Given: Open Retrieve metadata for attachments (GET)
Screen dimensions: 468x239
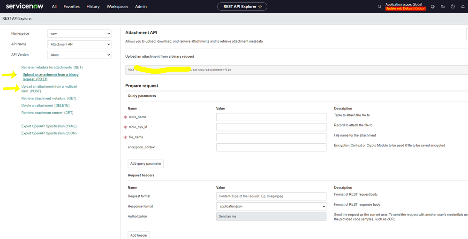Looking at the screenshot, I should coord(52,68).
